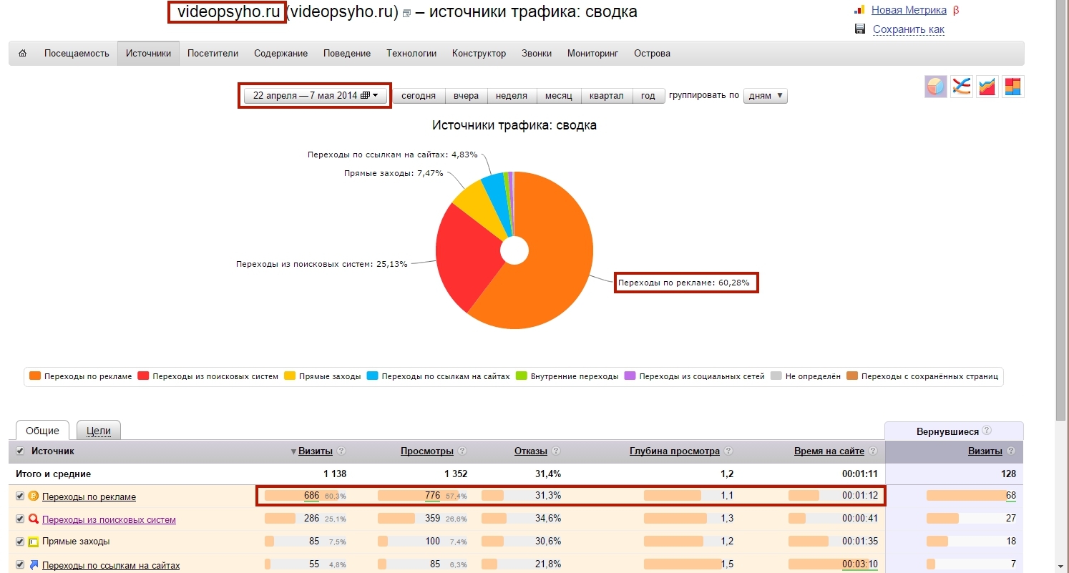Click the green Внутренние переходы legend swatch
1069x573 pixels.
(522, 376)
